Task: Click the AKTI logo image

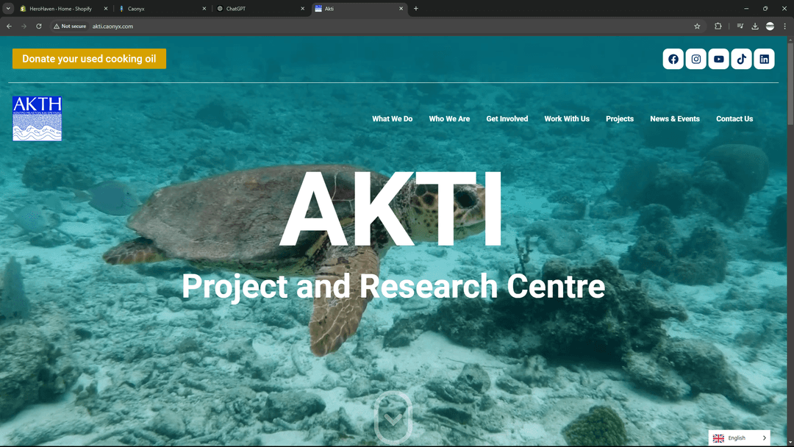Action: (x=37, y=118)
